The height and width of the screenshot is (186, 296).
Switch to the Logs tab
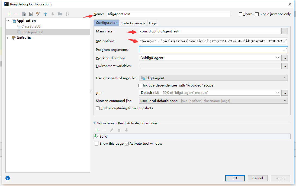[153, 23]
